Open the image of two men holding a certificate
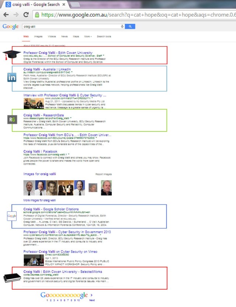Image resolution: width=236 pixels, height=307 pixels. (66, 188)
